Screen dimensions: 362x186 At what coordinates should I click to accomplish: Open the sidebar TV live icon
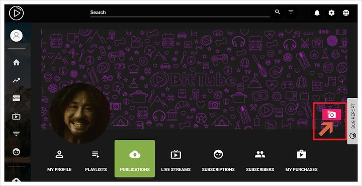(x=17, y=116)
